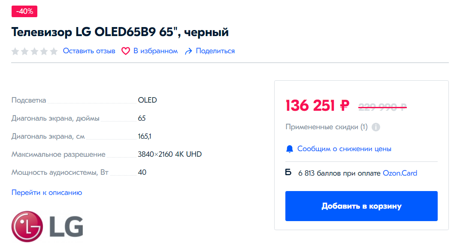454x243 pixels.
Task: Click the Б bonus points icon
Action: pos(288,173)
